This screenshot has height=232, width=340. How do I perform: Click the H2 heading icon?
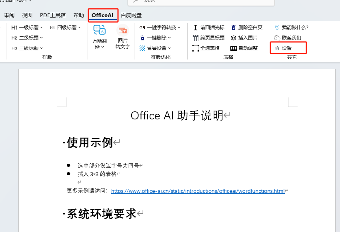pyautogui.click(x=14, y=38)
